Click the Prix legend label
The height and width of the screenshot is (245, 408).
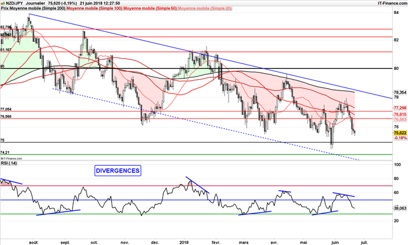tap(4, 8)
